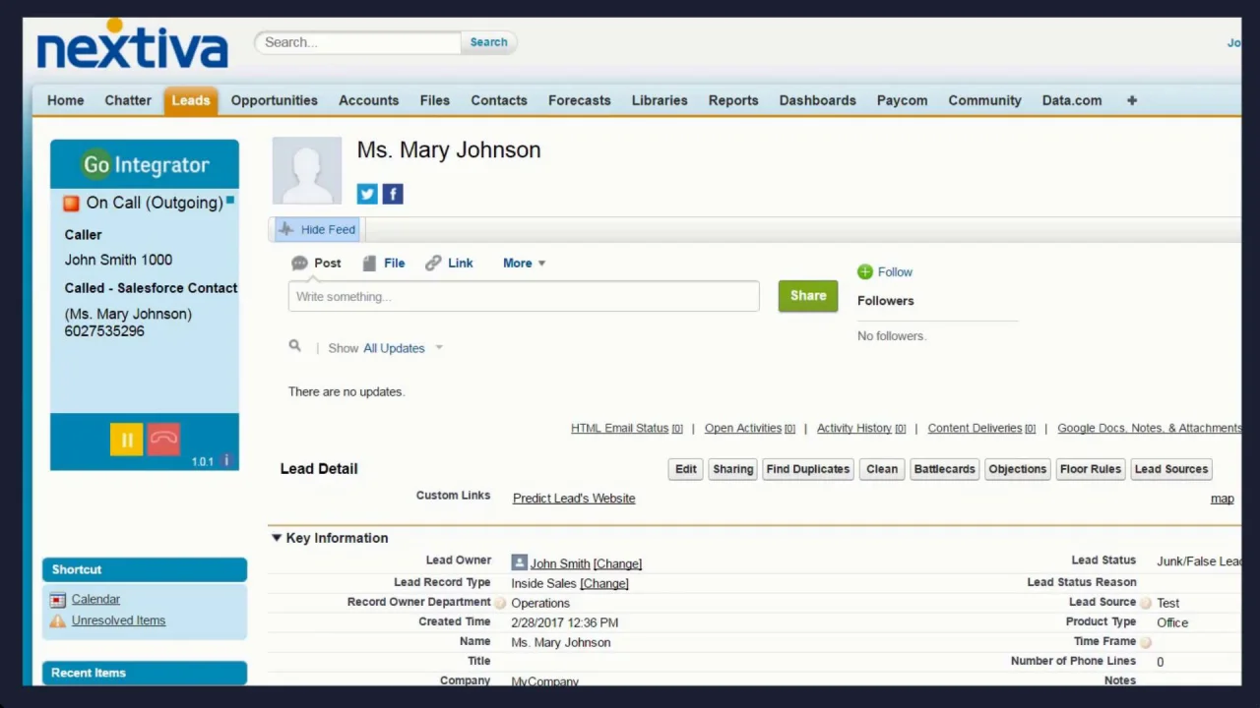Viewport: 1260px width, 708px height.
Task: Click the Calendar icon in Shortcut panel
Action: click(x=58, y=600)
